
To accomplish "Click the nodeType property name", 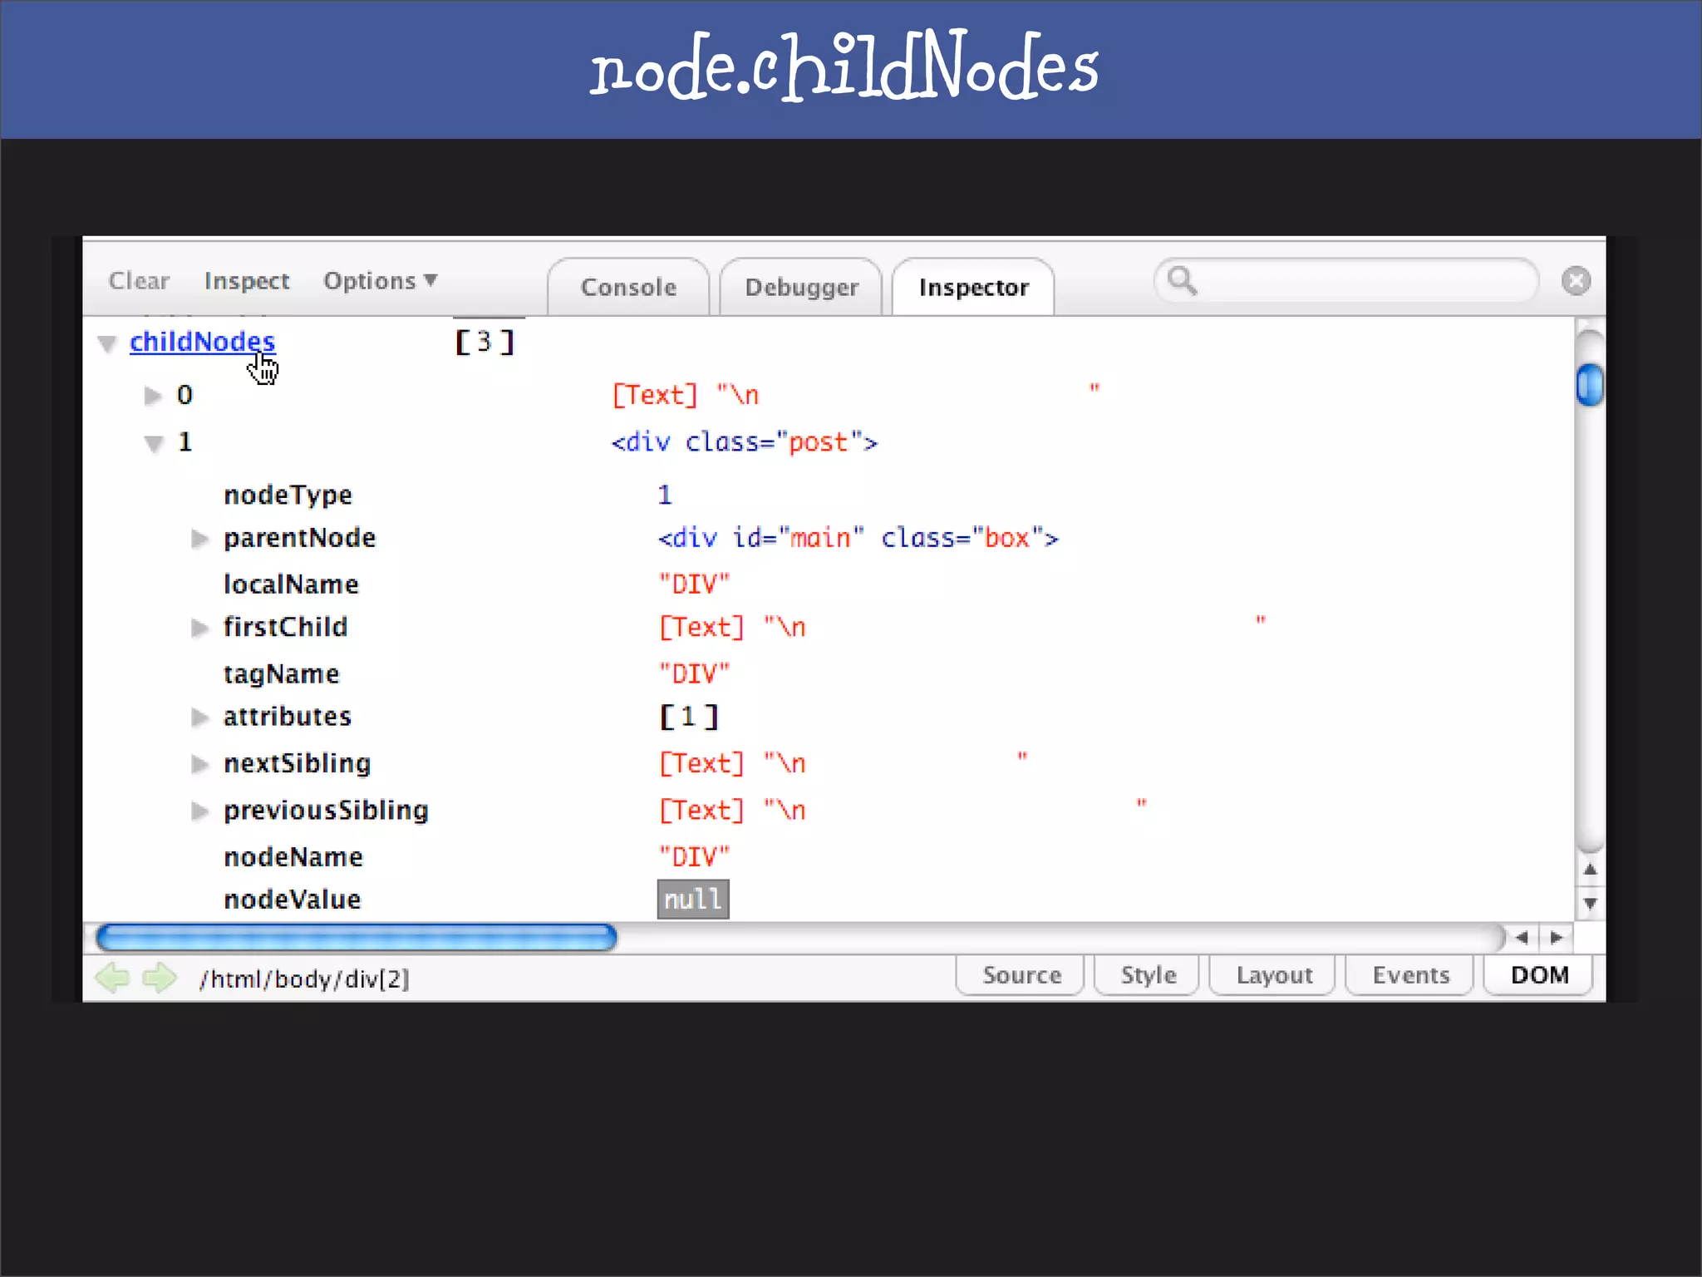I will [288, 496].
